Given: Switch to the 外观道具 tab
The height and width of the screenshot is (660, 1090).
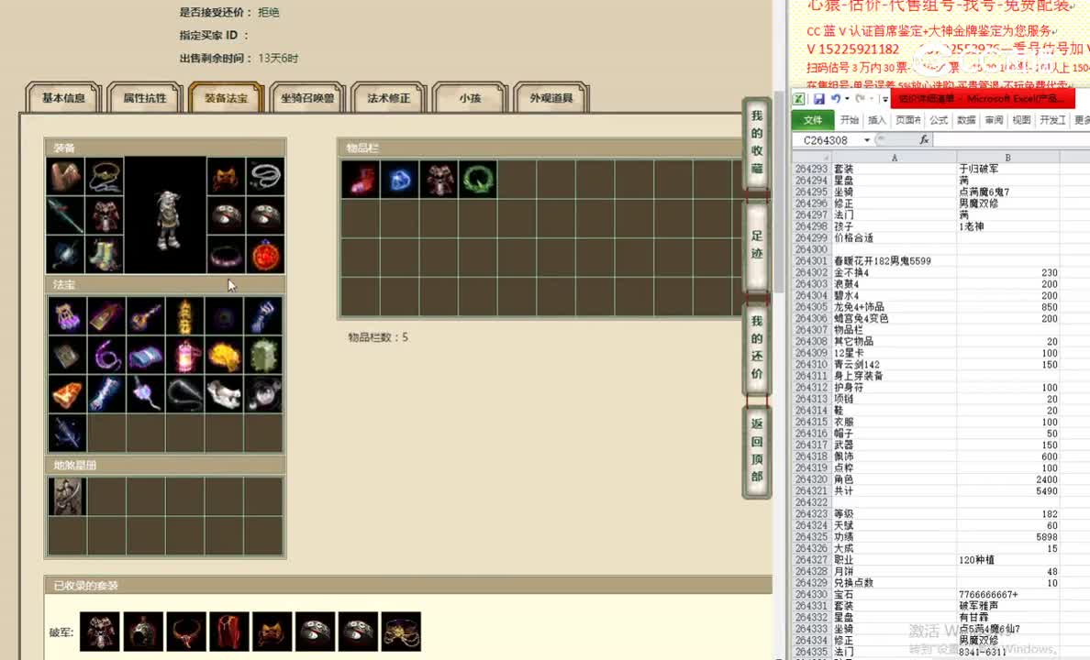Looking at the screenshot, I should (551, 98).
